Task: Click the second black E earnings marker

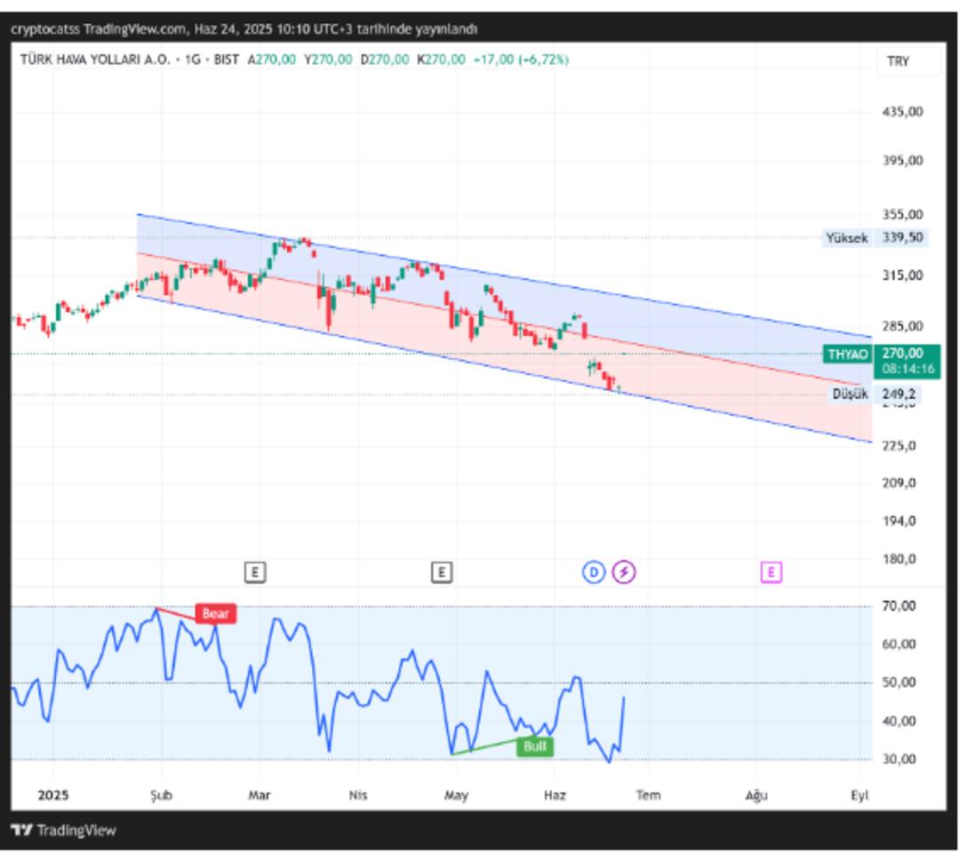Action: 442,572
